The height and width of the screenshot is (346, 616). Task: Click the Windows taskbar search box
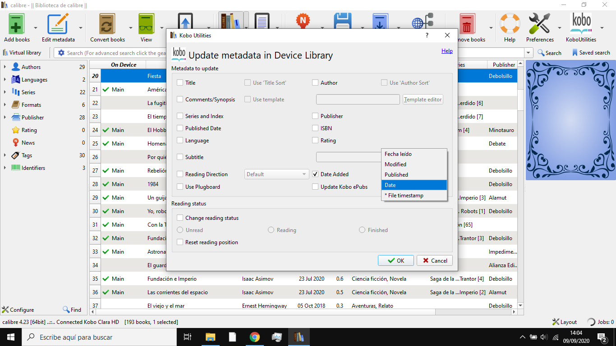tap(100, 337)
